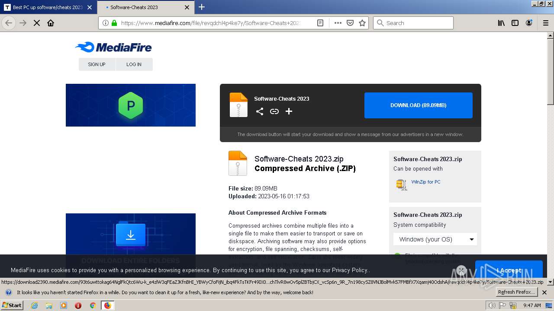Screen dimensions: 554x311
Task: Copy link icon under Software-Cheats 2023
Action: tap(274, 111)
